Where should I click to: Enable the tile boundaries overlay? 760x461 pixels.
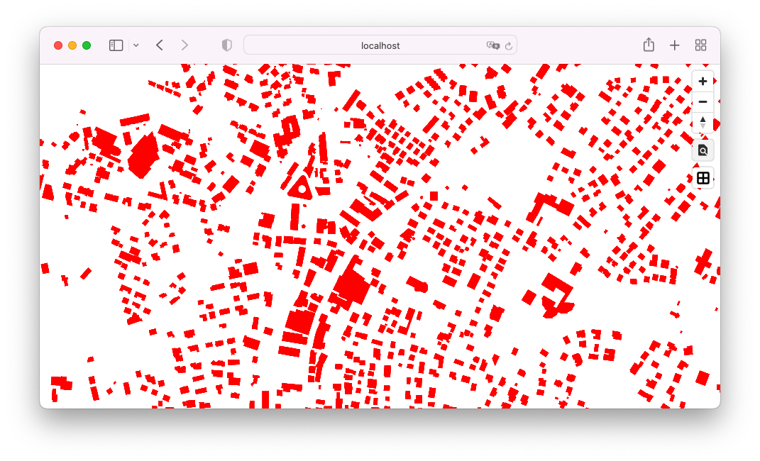tap(703, 178)
